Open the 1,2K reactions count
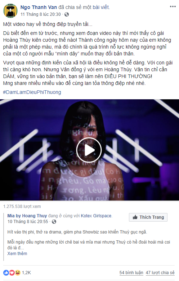Screen dimensions: 179x281 click(26, 273)
